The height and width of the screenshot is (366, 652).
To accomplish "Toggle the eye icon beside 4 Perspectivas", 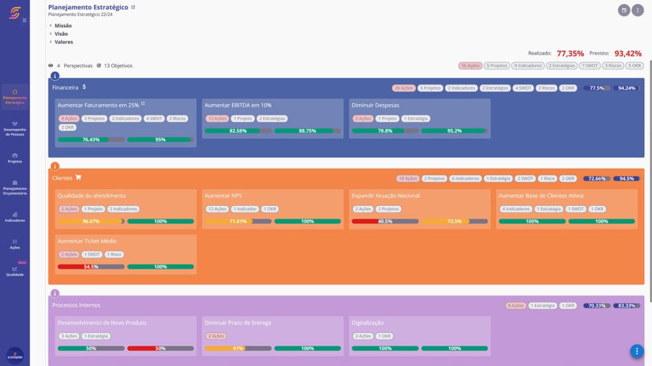I will click(x=51, y=65).
